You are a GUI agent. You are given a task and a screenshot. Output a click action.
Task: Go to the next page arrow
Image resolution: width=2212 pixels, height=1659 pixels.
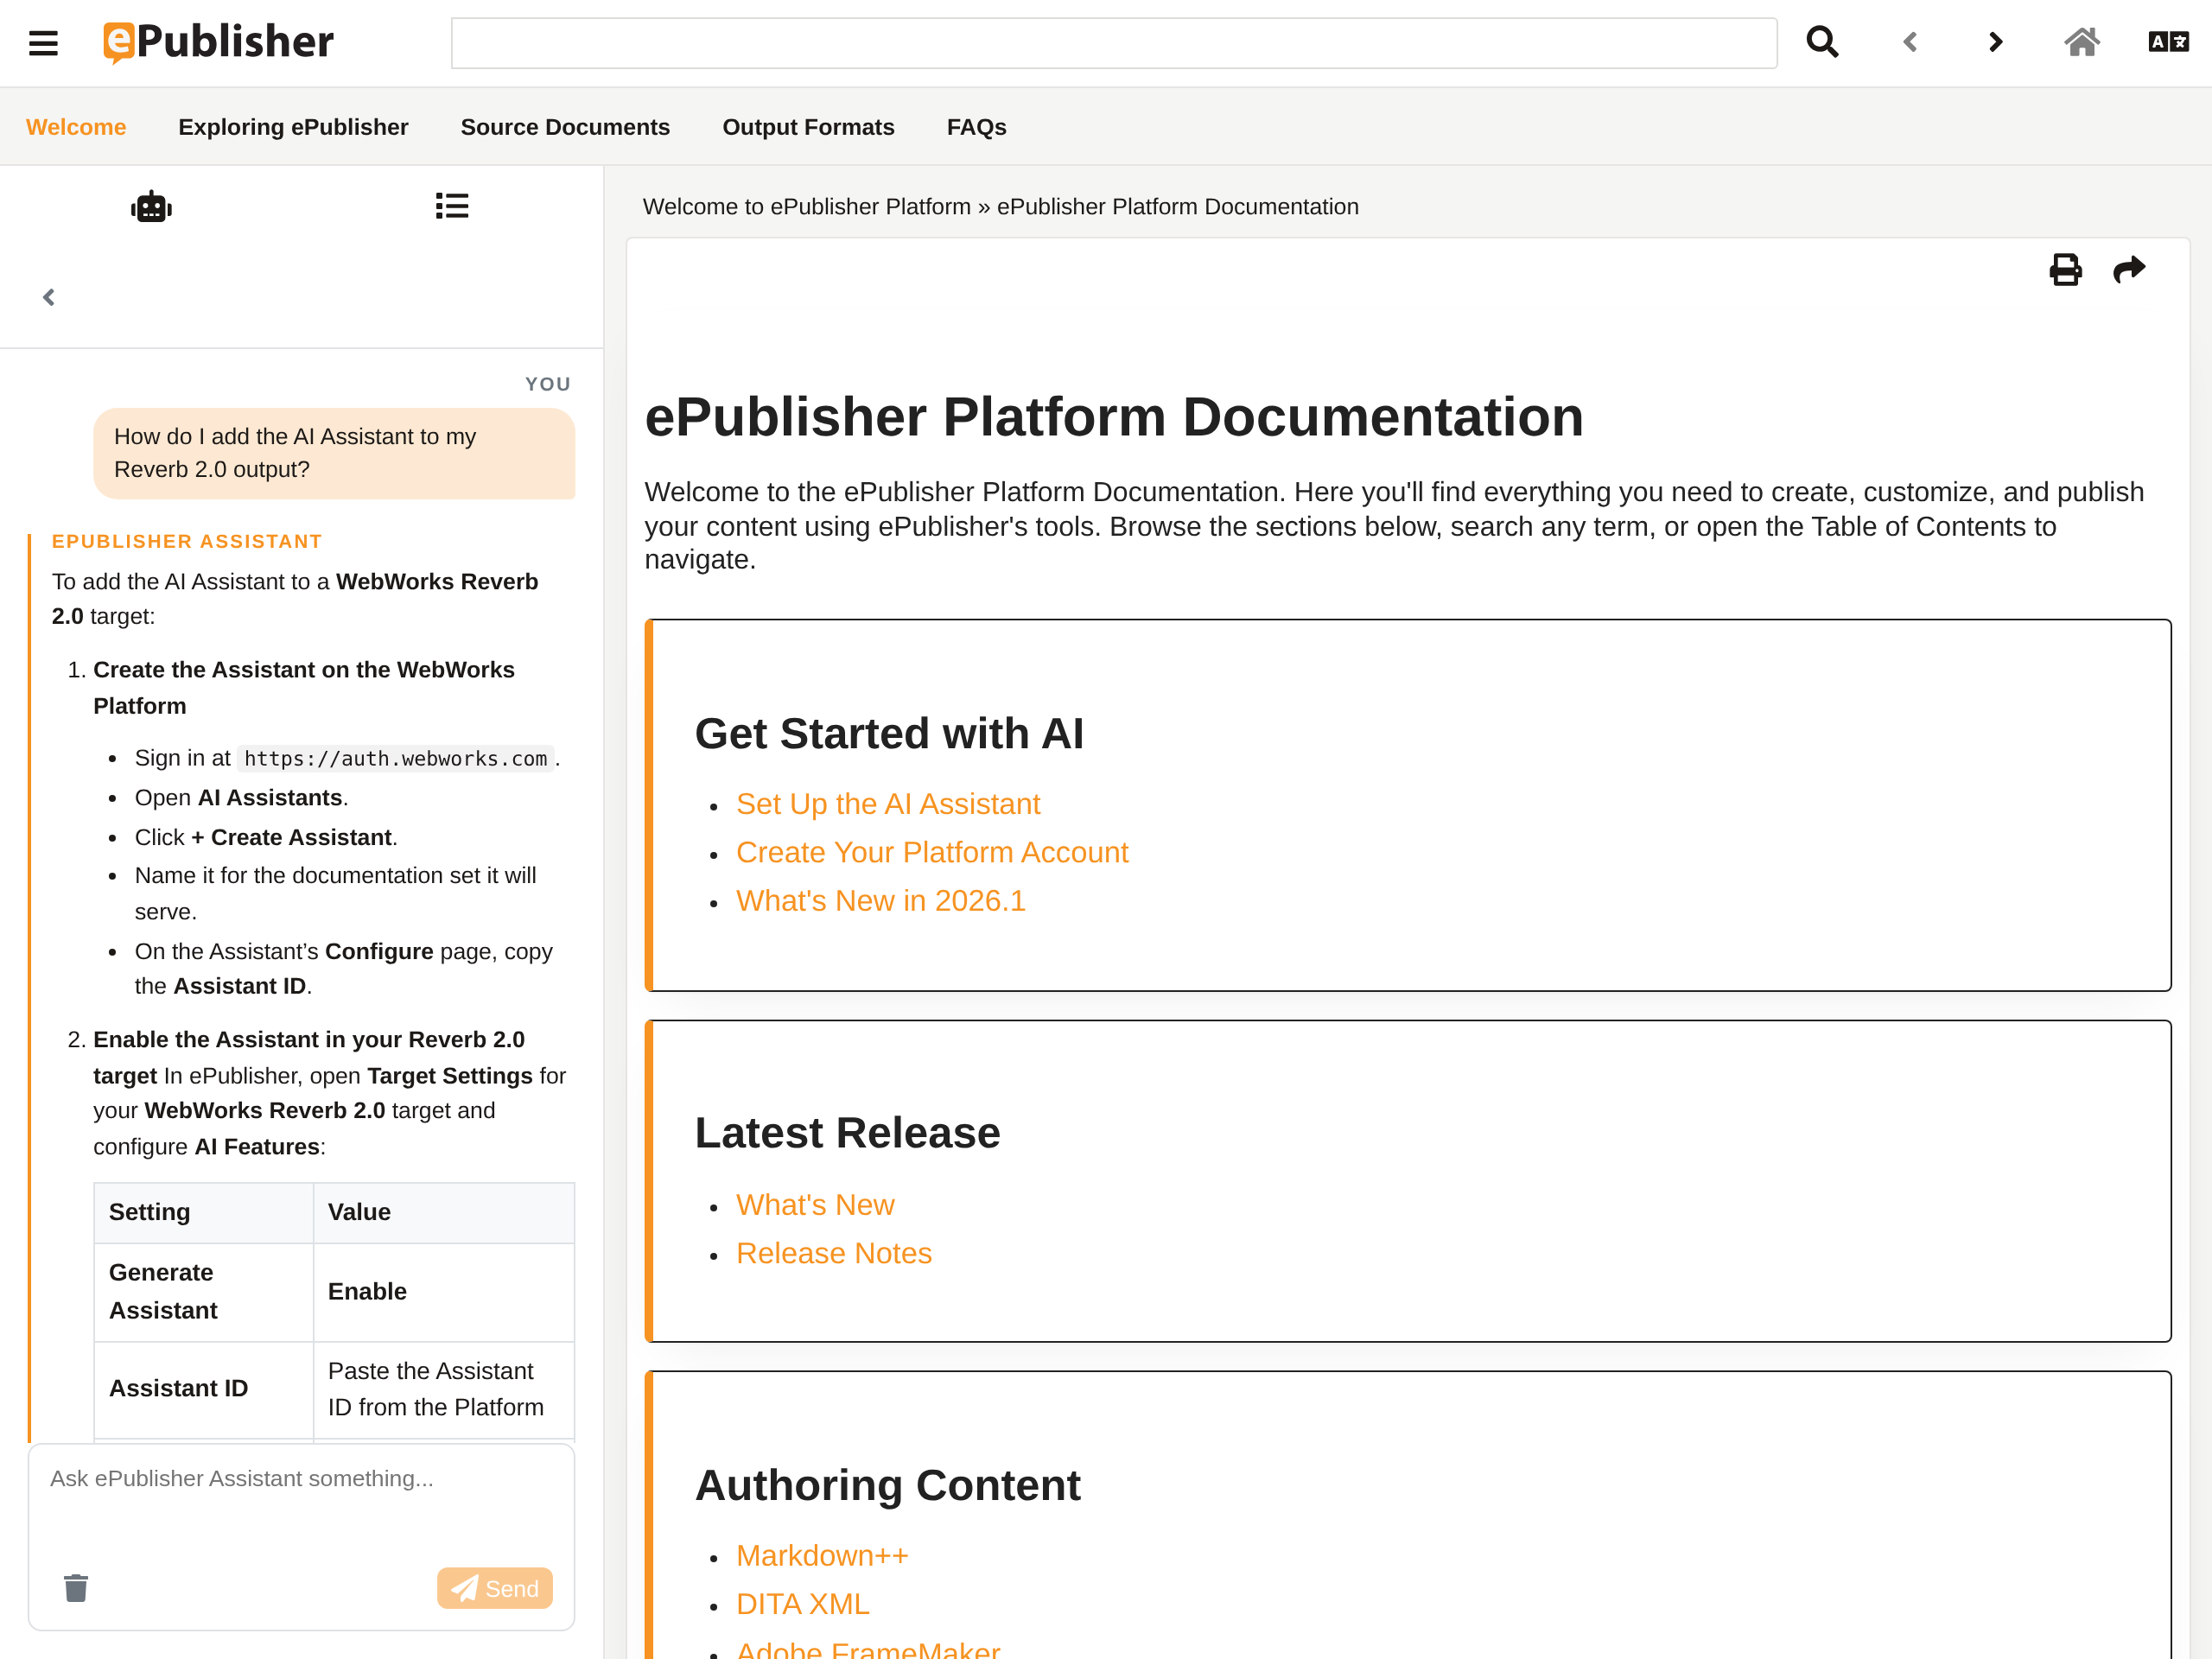1996,42
